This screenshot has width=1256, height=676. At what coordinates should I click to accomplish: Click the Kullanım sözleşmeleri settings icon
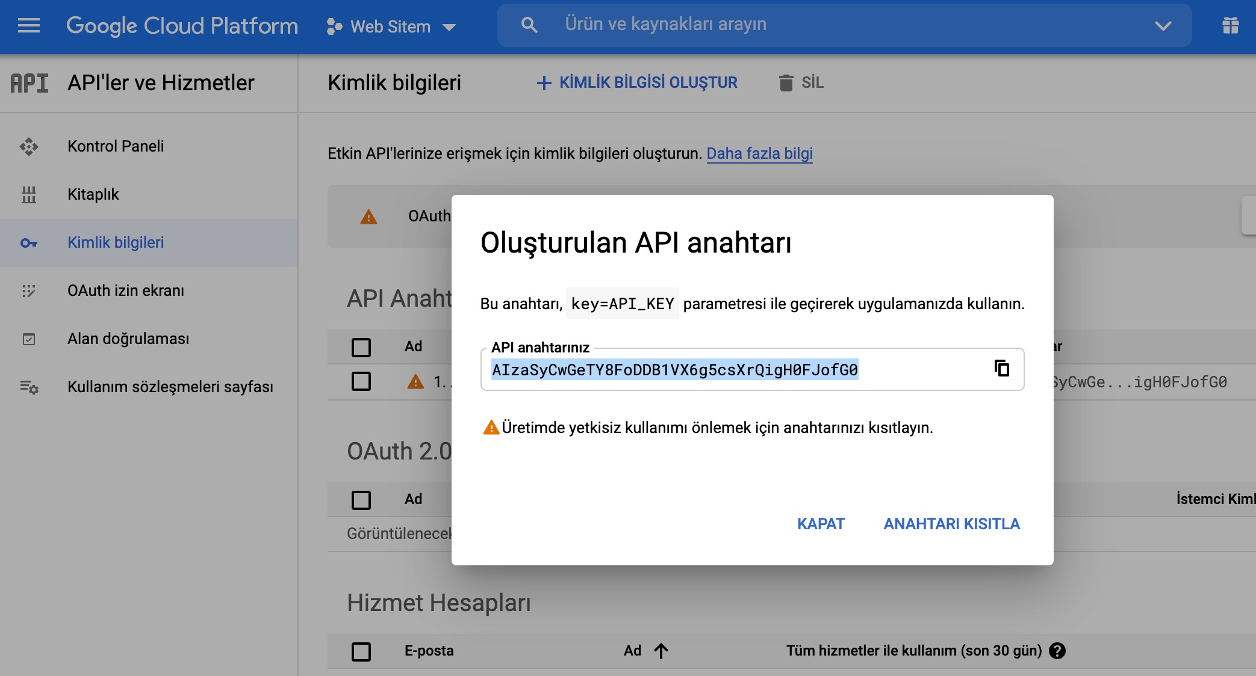tap(29, 387)
